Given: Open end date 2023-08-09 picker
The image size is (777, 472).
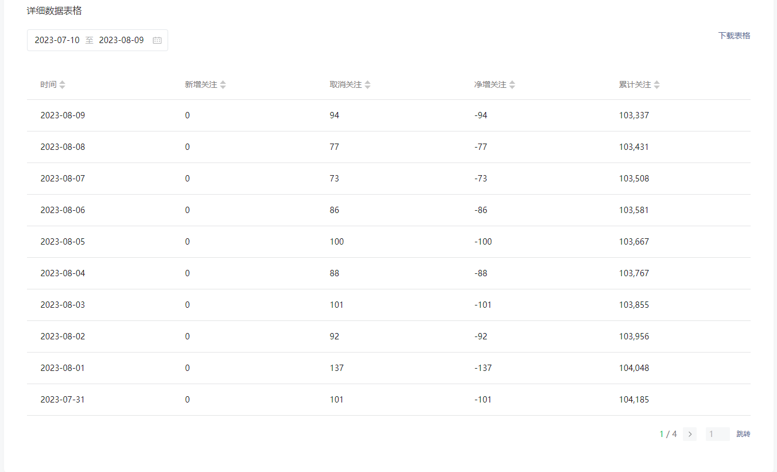Looking at the screenshot, I should coord(121,40).
